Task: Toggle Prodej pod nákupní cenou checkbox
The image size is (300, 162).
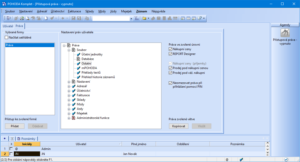Action: pos(170,68)
